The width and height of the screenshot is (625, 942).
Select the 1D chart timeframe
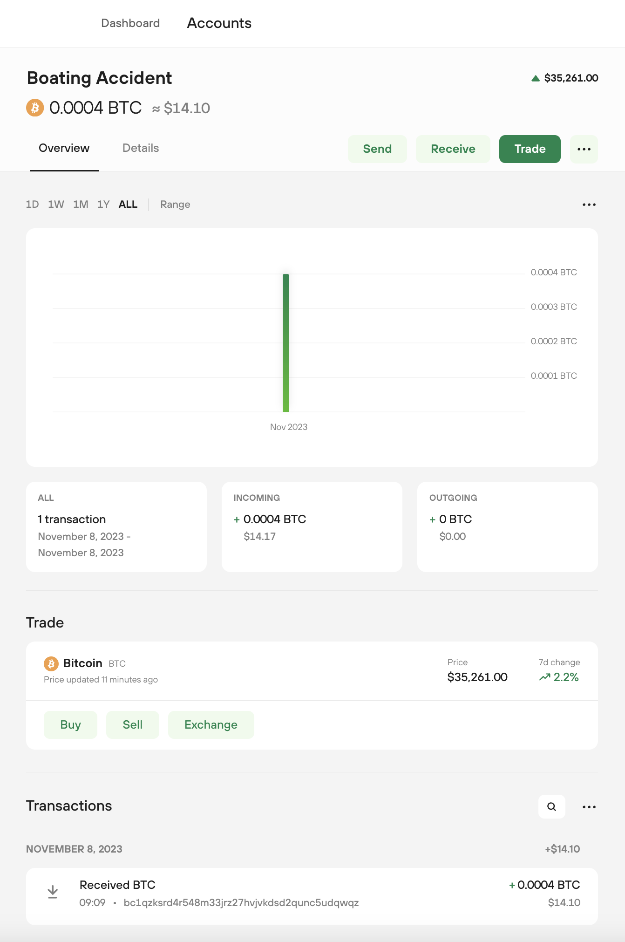click(32, 205)
